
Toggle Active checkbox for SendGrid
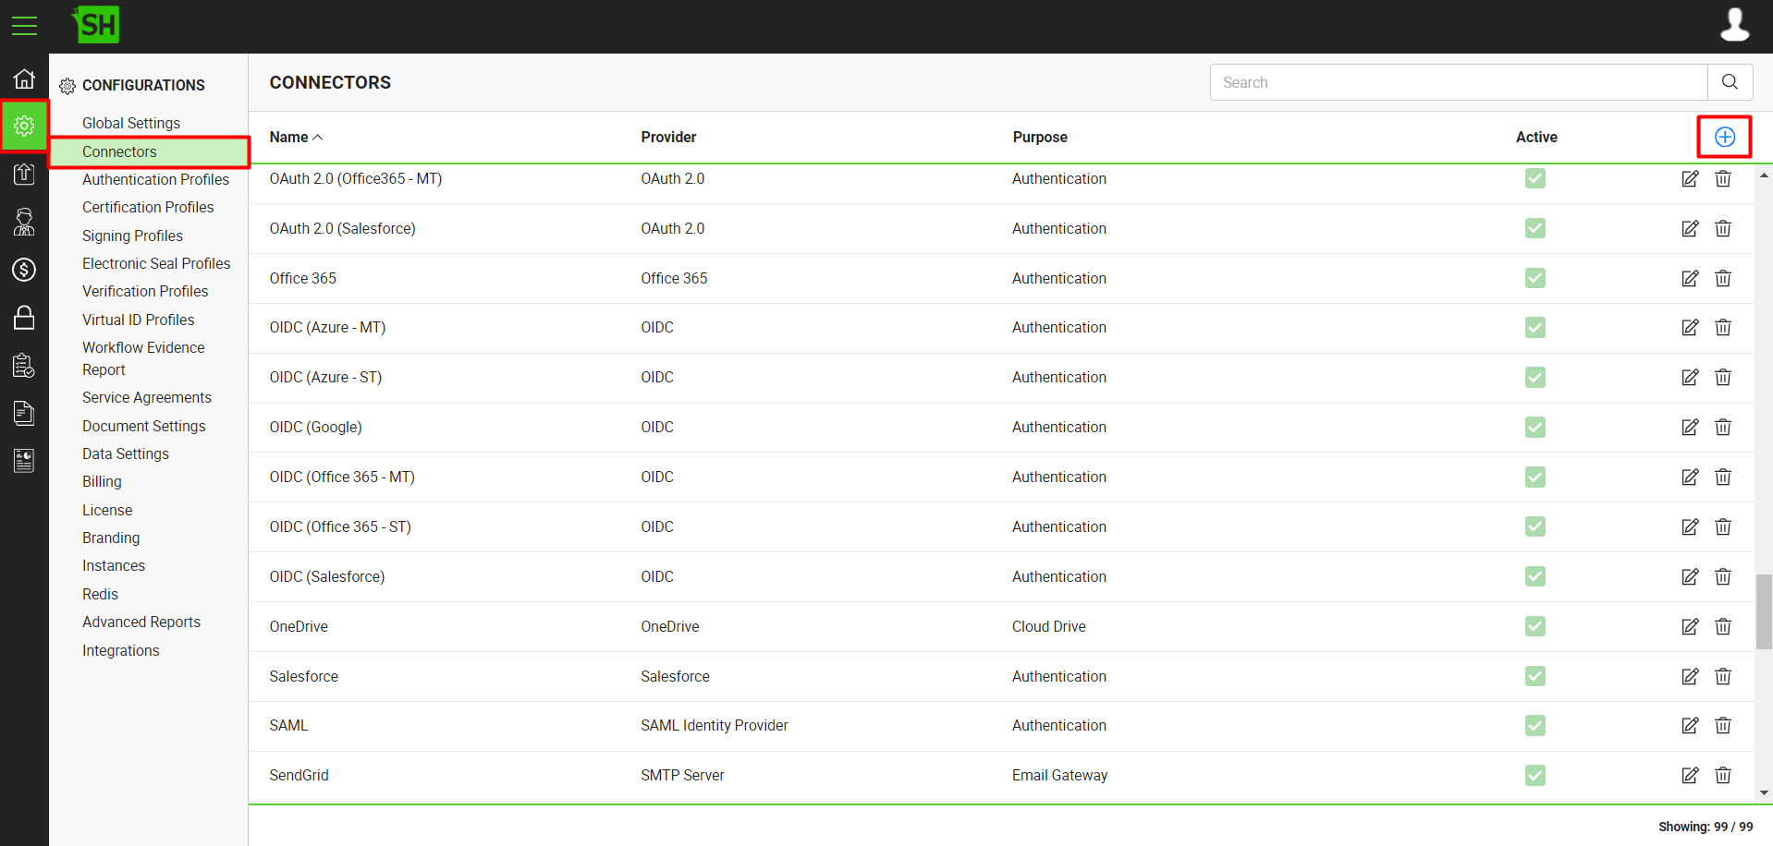1535,775
